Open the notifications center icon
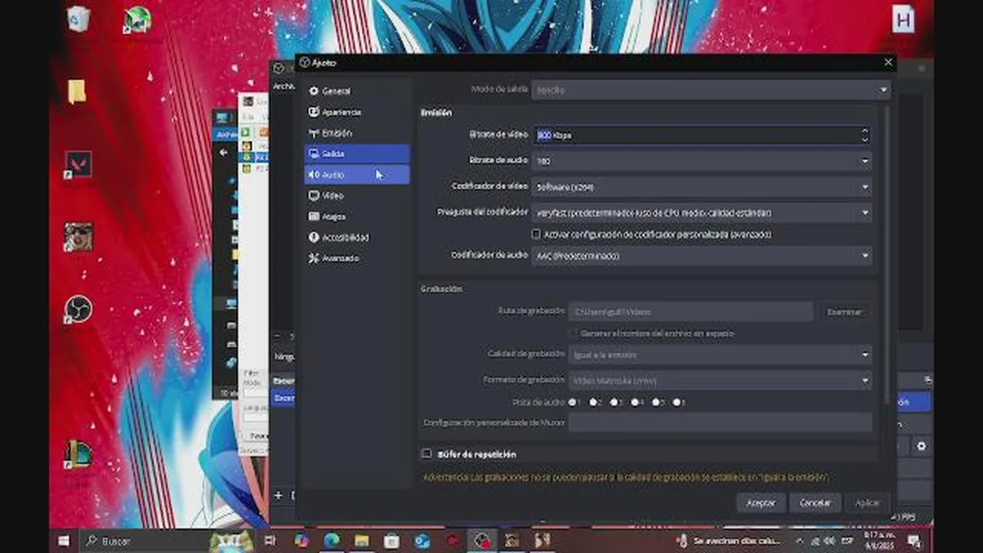 (x=915, y=541)
